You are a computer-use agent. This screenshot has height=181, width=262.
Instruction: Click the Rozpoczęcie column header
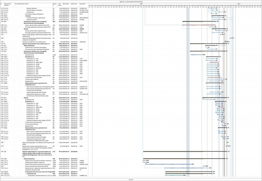coord(66,4)
